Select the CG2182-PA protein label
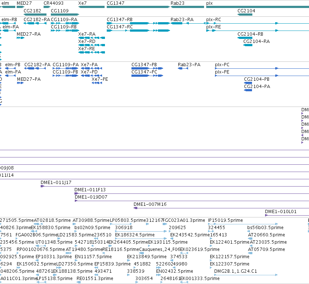309x284 pixels. coord(37,64)
